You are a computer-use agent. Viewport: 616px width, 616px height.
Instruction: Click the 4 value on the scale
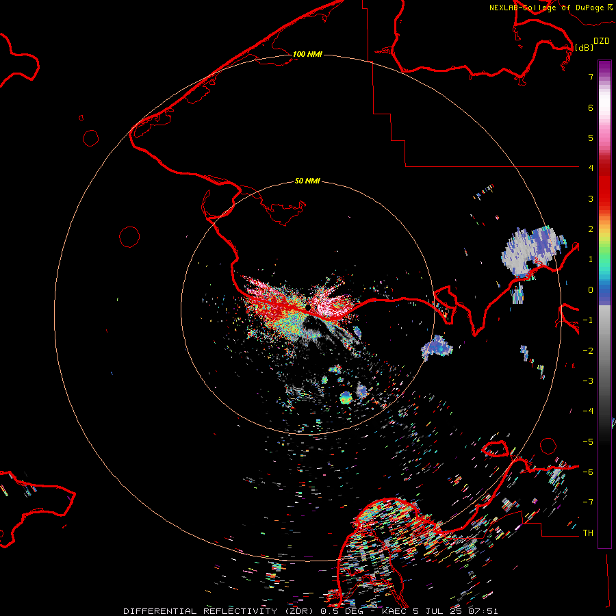click(591, 168)
